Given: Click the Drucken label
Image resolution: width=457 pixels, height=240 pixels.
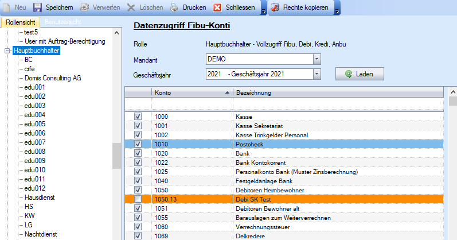Looking at the screenshot, I should (194, 7).
